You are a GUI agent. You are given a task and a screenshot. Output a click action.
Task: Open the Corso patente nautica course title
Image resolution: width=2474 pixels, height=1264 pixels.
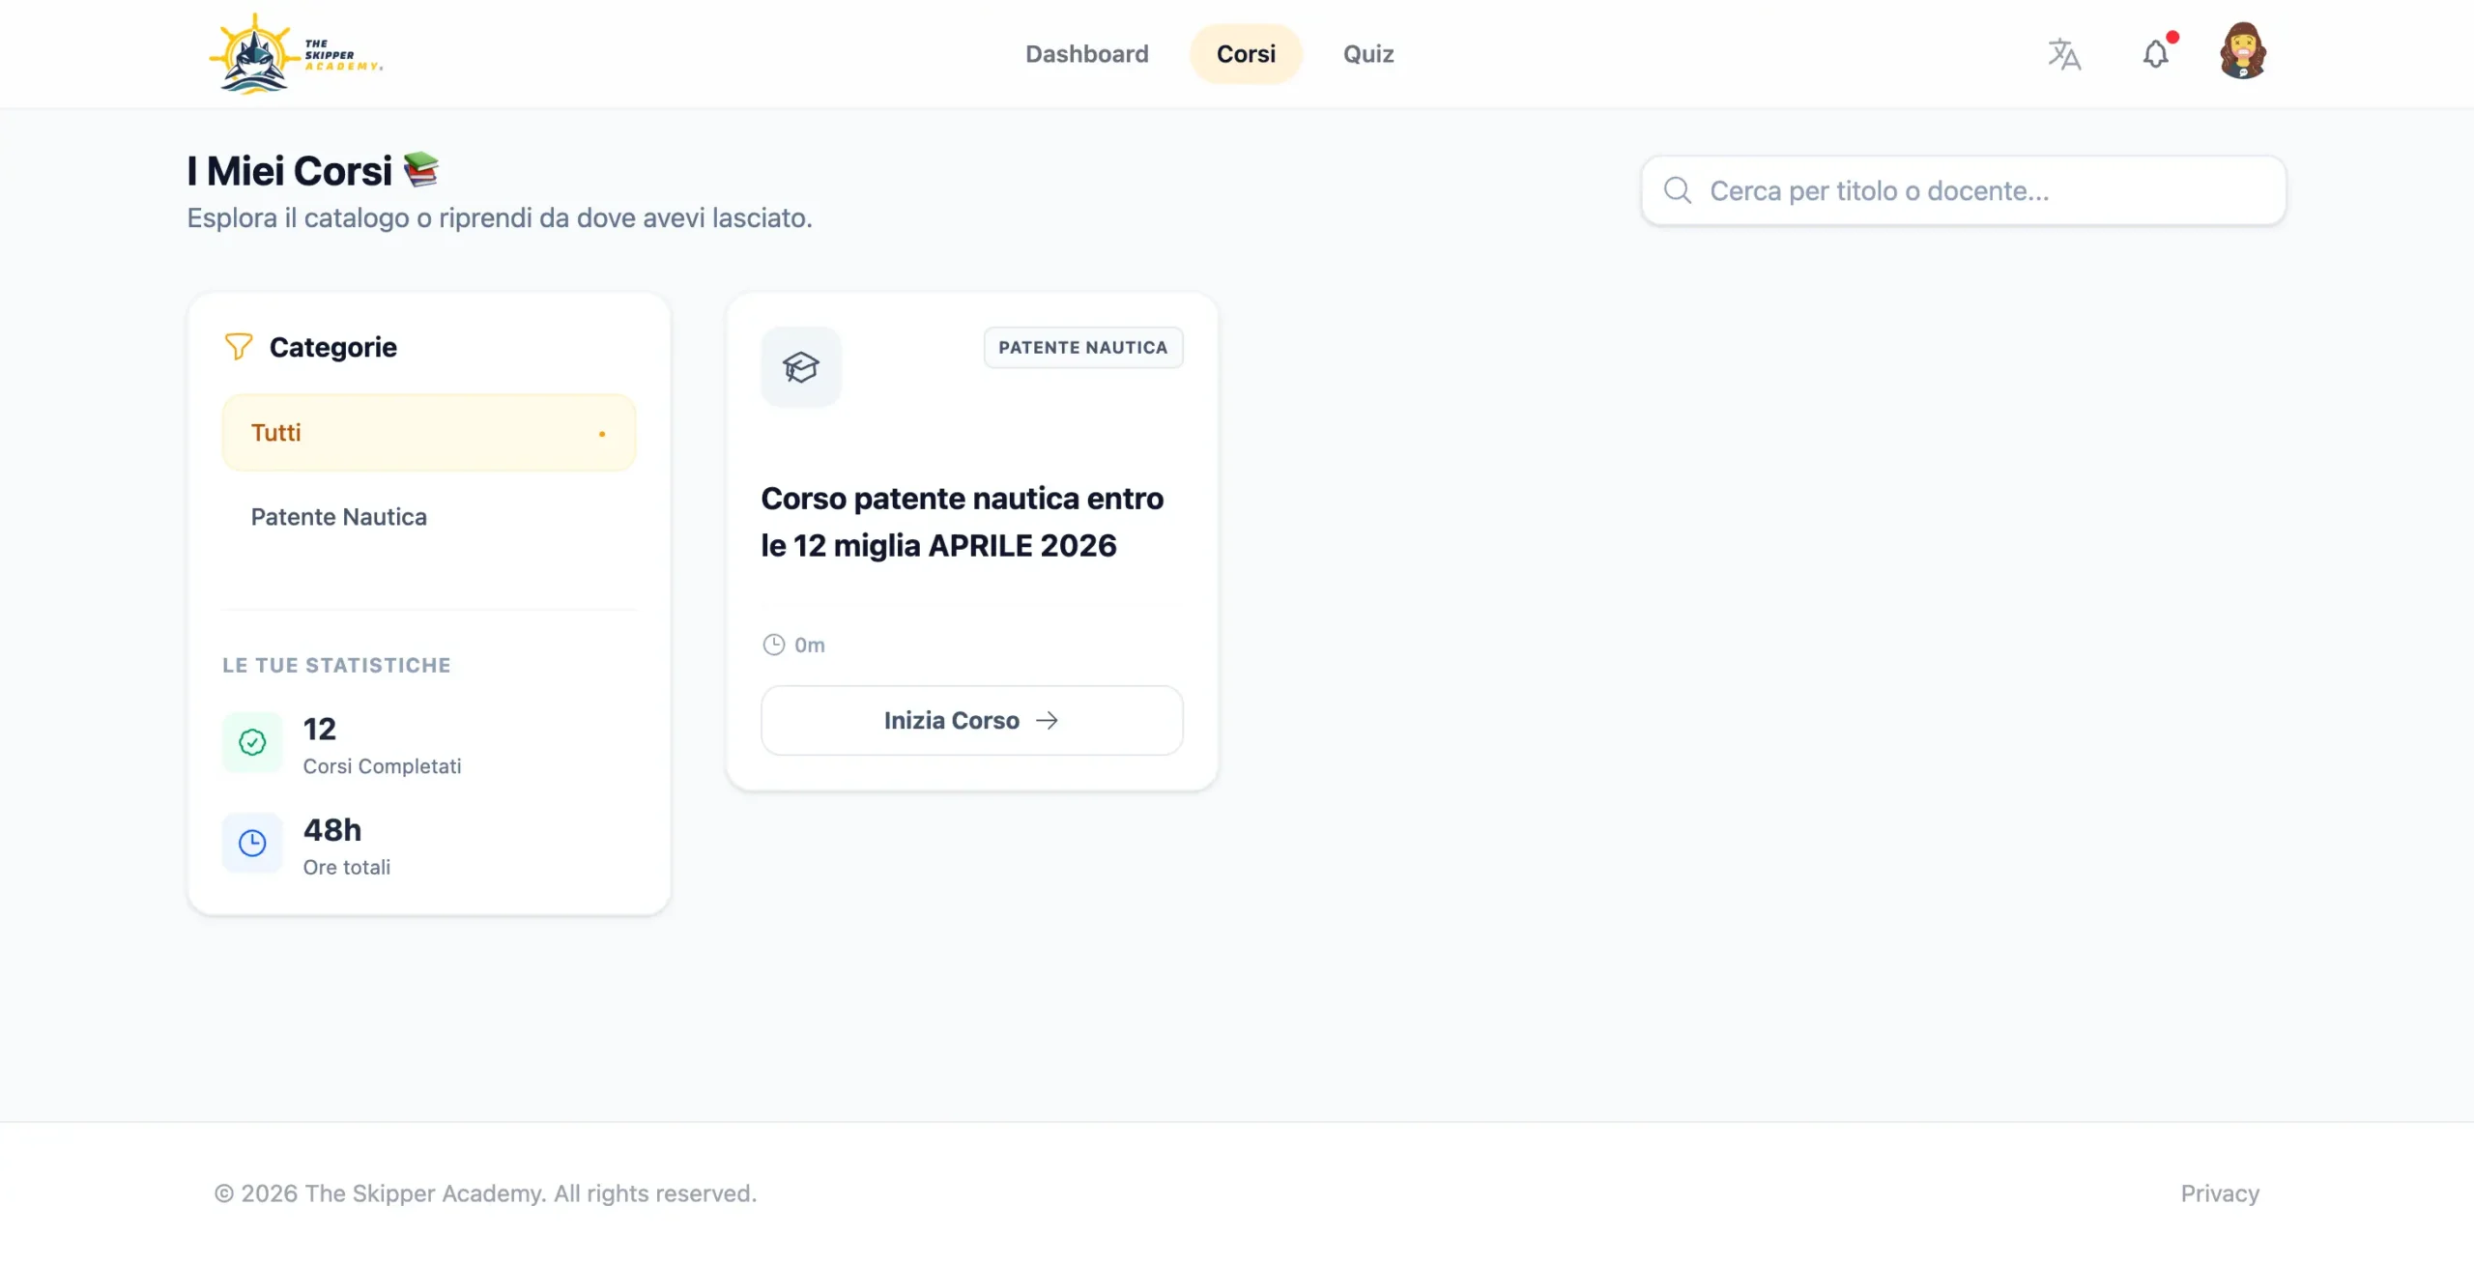pos(962,522)
